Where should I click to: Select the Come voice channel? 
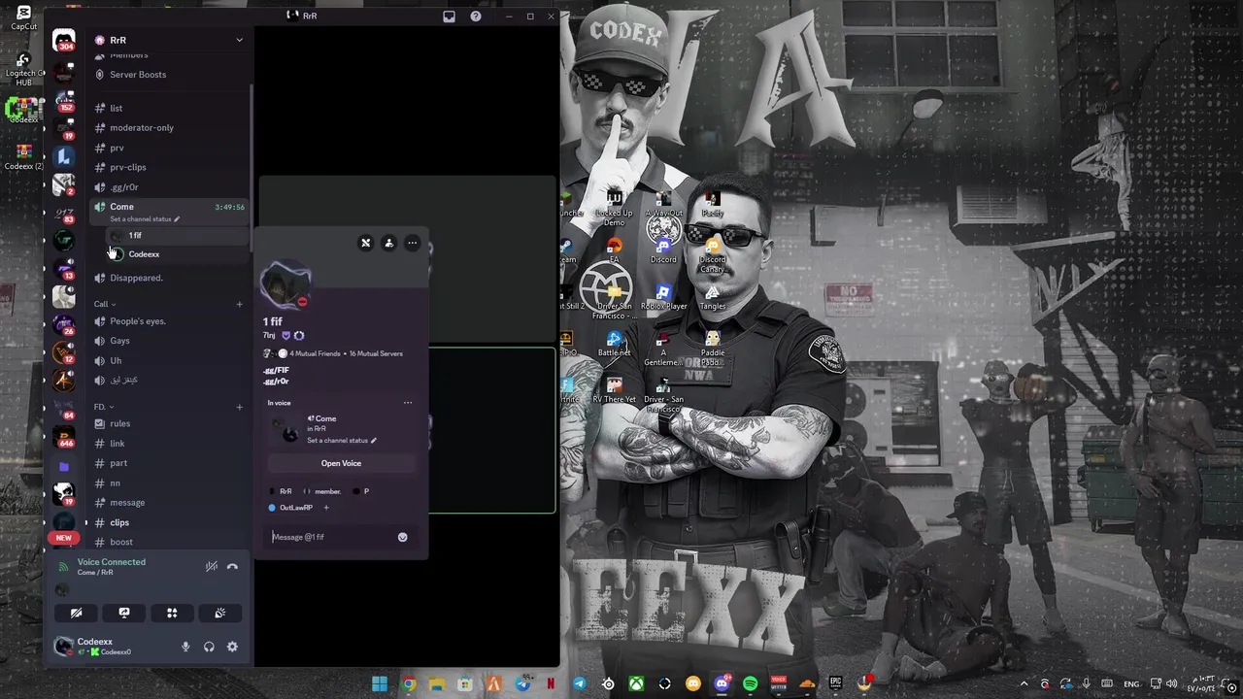coord(121,207)
